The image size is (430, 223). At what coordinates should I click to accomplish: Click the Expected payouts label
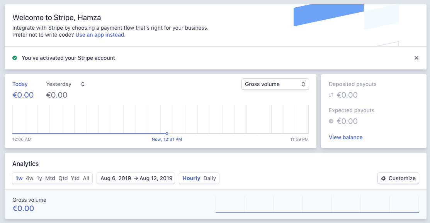click(x=352, y=110)
